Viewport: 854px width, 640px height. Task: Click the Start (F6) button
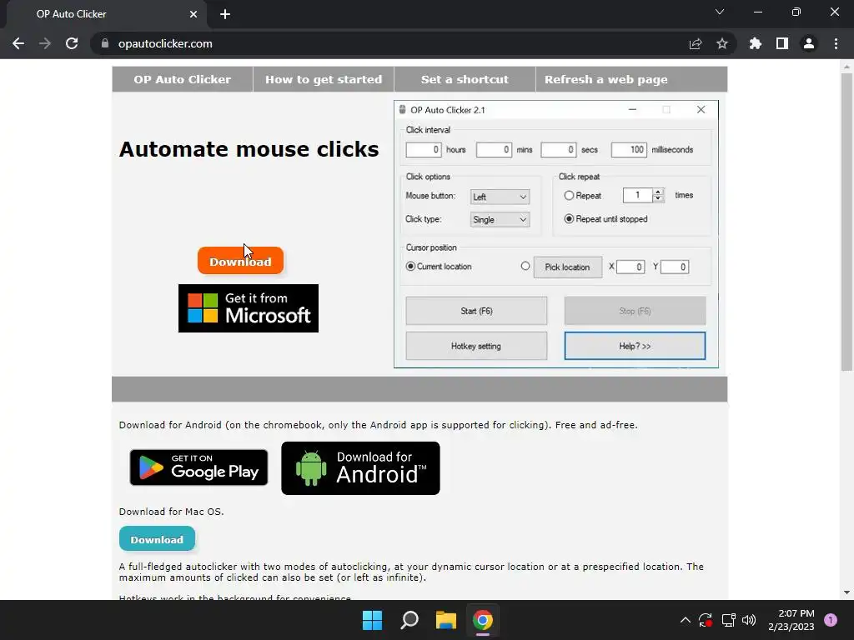476,311
